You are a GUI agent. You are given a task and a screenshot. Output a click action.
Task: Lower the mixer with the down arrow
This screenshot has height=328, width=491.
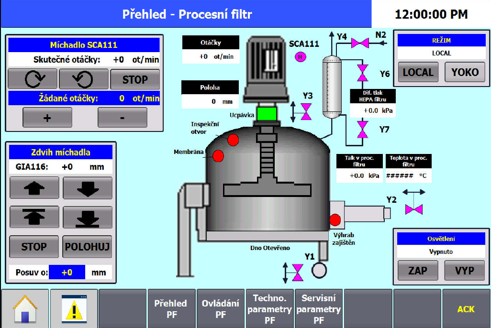(x=87, y=187)
